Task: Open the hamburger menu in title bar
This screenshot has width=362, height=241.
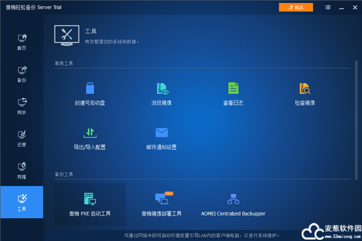Action: 328,7
